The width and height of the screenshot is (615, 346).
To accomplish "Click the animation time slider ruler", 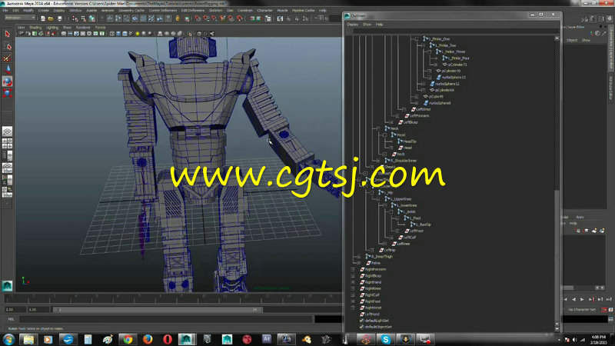I will (172, 299).
